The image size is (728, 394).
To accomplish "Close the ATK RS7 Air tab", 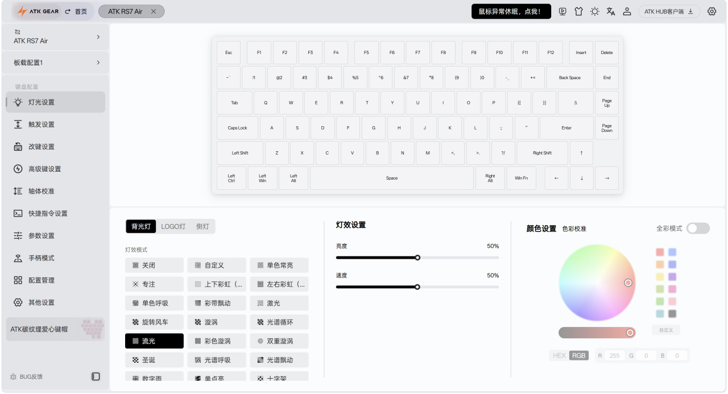I will (154, 11).
